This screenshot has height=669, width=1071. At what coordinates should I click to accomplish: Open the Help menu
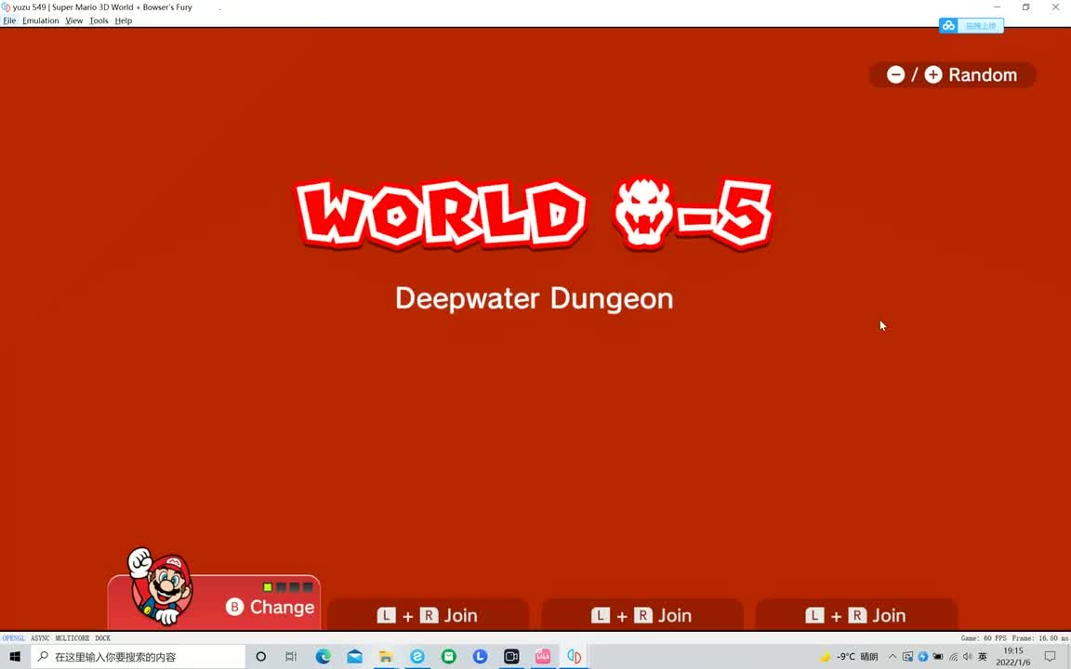click(x=123, y=20)
